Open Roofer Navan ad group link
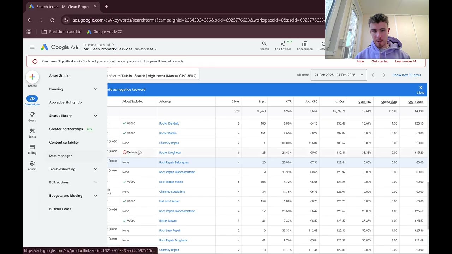The image size is (452, 254). click(168, 221)
